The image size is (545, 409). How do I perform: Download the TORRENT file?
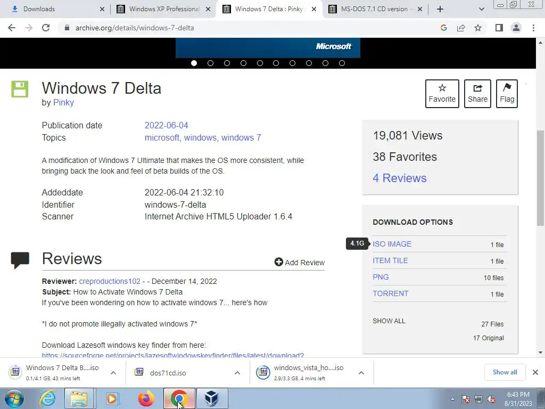tap(390, 293)
